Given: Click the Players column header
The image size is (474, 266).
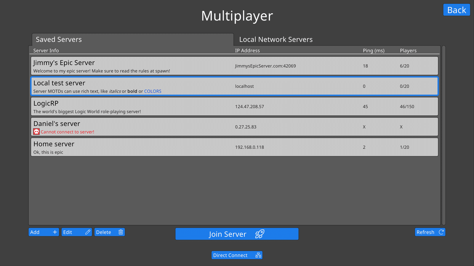Looking at the screenshot, I should point(408,51).
